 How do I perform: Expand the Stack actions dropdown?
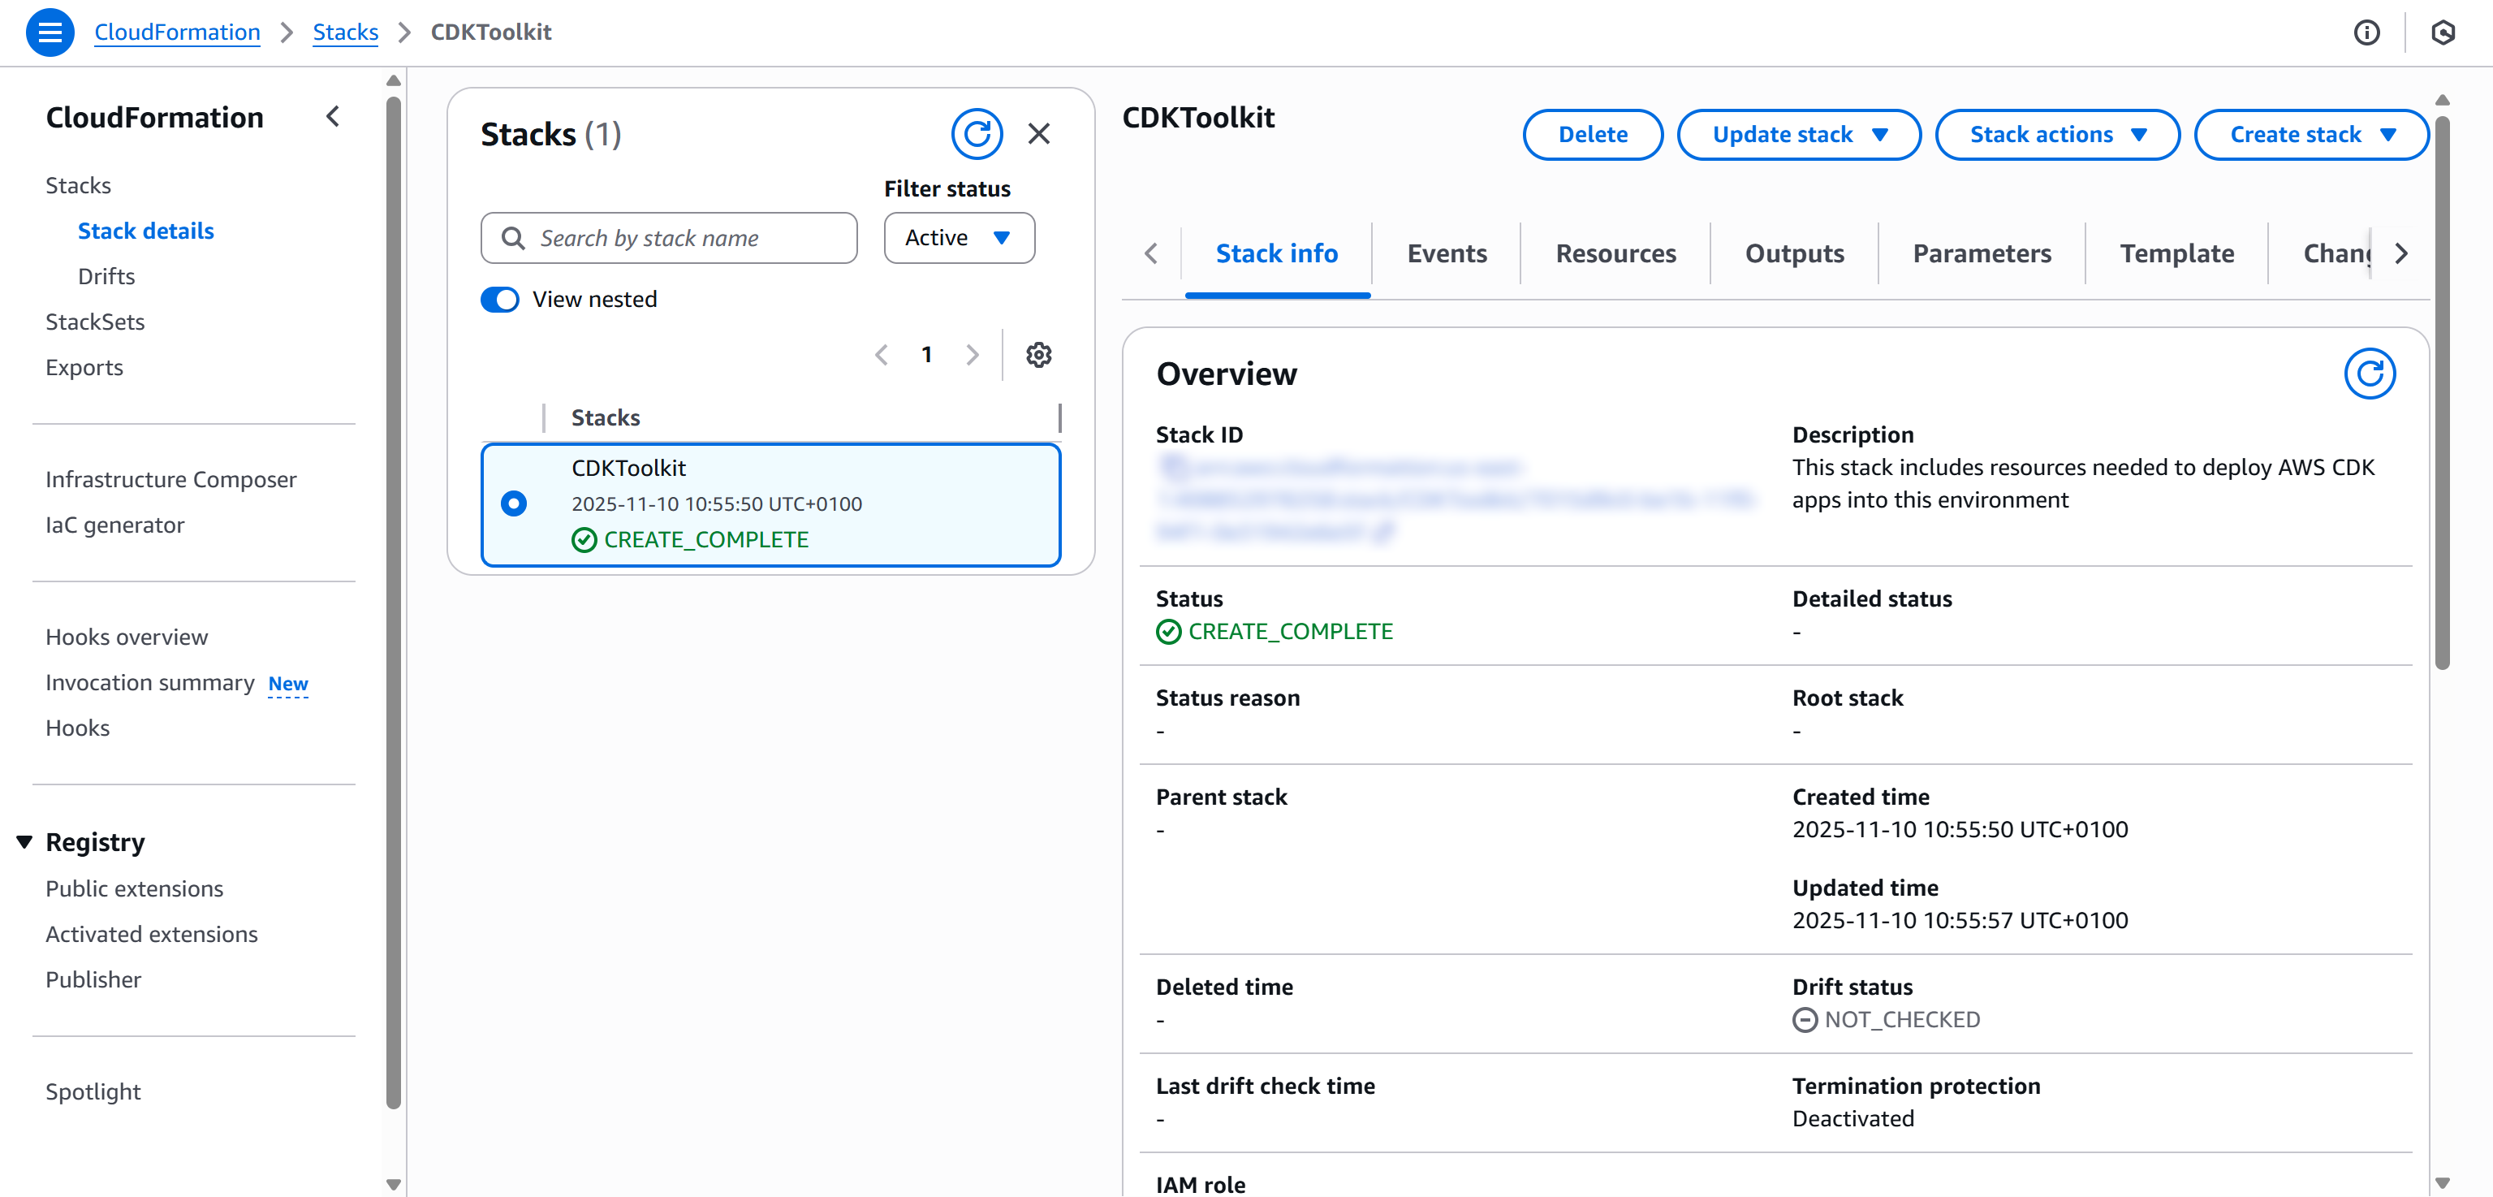point(2056,135)
